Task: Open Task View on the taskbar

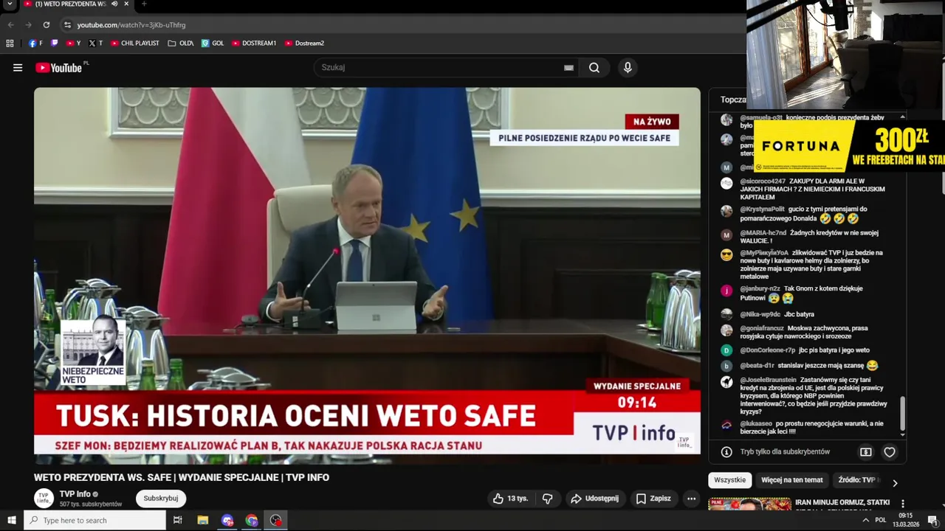Action: (x=178, y=520)
